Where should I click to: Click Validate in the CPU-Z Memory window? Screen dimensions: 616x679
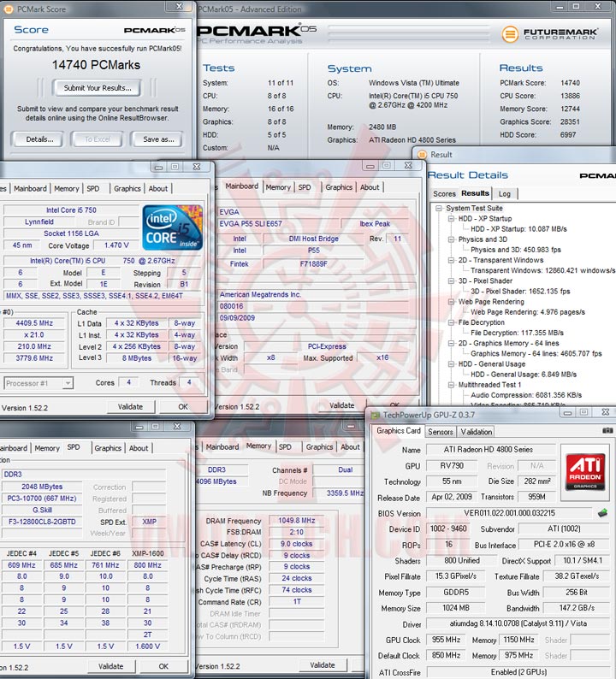click(x=323, y=665)
